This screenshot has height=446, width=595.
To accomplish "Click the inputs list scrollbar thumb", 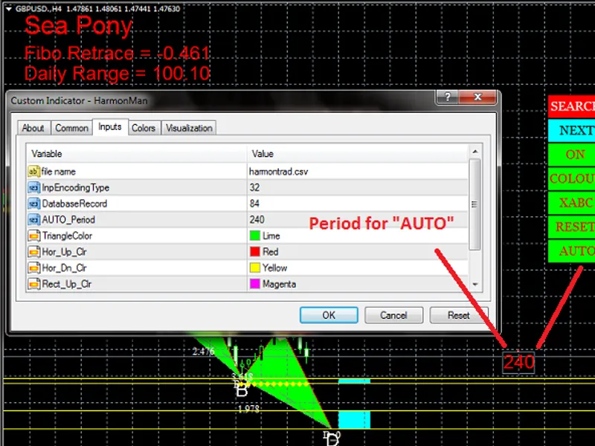I will (x=475, y=204).
